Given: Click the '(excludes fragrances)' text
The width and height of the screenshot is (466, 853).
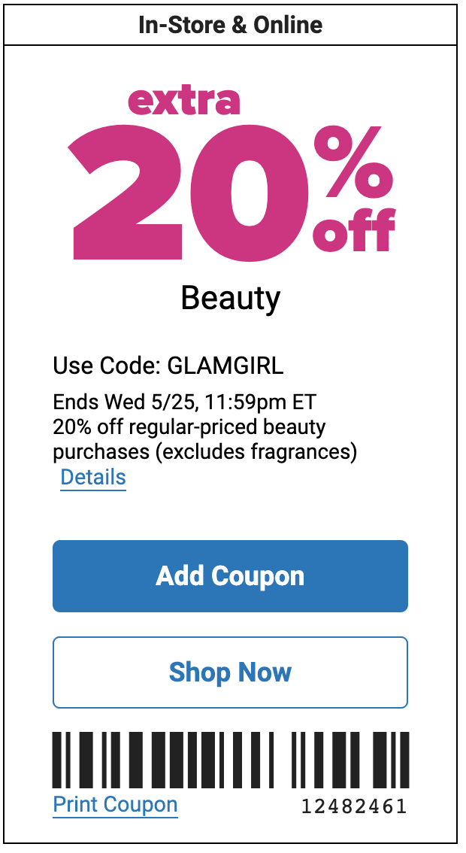Looking at the screenshot, I should 256,451.
